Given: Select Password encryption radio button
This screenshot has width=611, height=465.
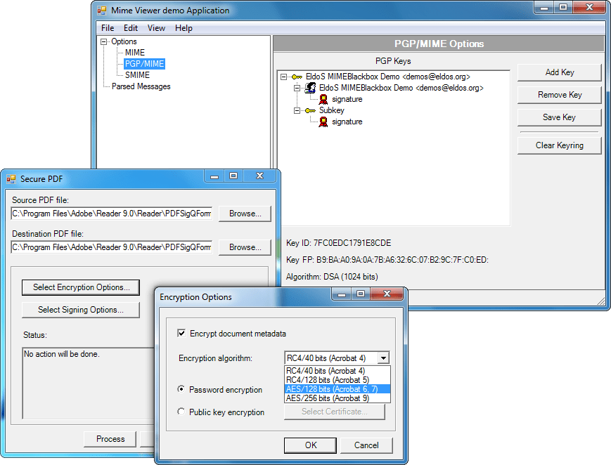Looking at the screenshot, I should [181, 389].
